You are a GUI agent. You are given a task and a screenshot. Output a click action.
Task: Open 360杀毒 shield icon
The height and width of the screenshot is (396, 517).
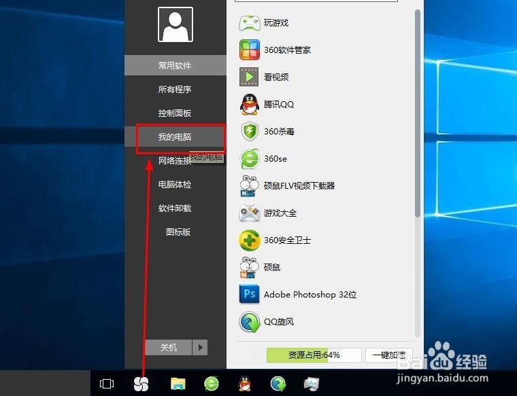[x=250, y=131]
